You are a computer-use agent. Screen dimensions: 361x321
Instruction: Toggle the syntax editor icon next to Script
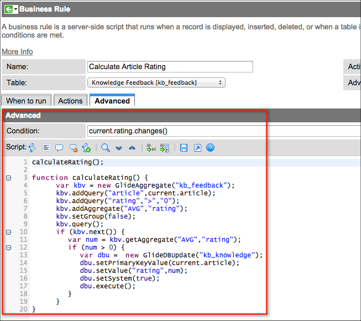[x=32, y=148]
